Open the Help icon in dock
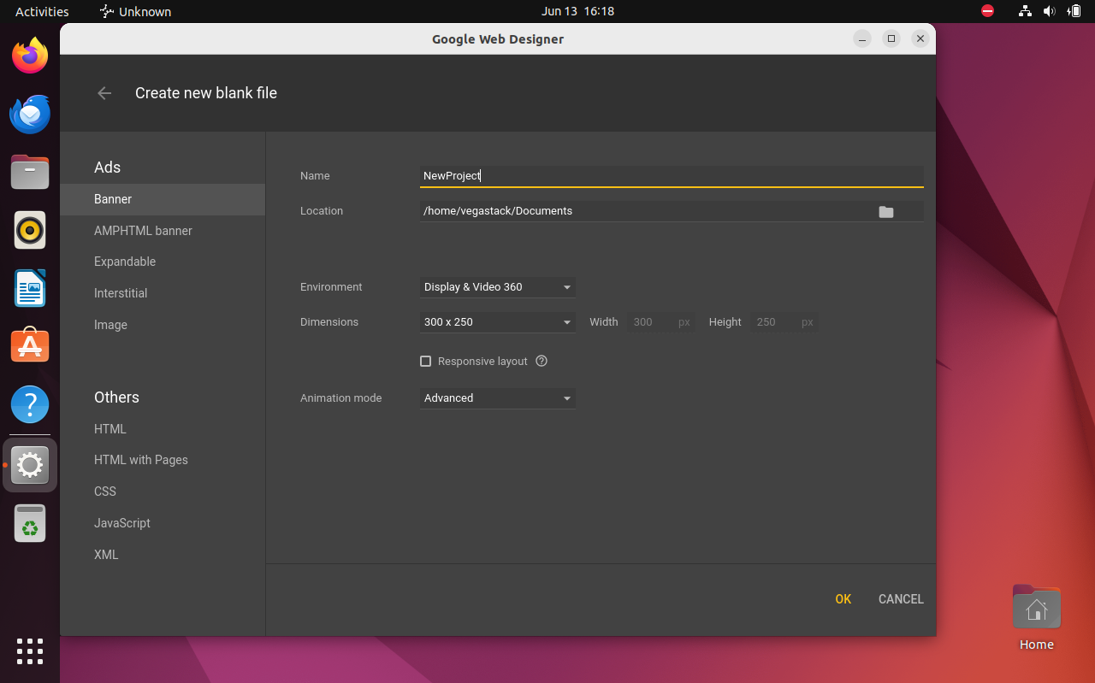The image size is (1095, 683). click(x=30, y=404)
